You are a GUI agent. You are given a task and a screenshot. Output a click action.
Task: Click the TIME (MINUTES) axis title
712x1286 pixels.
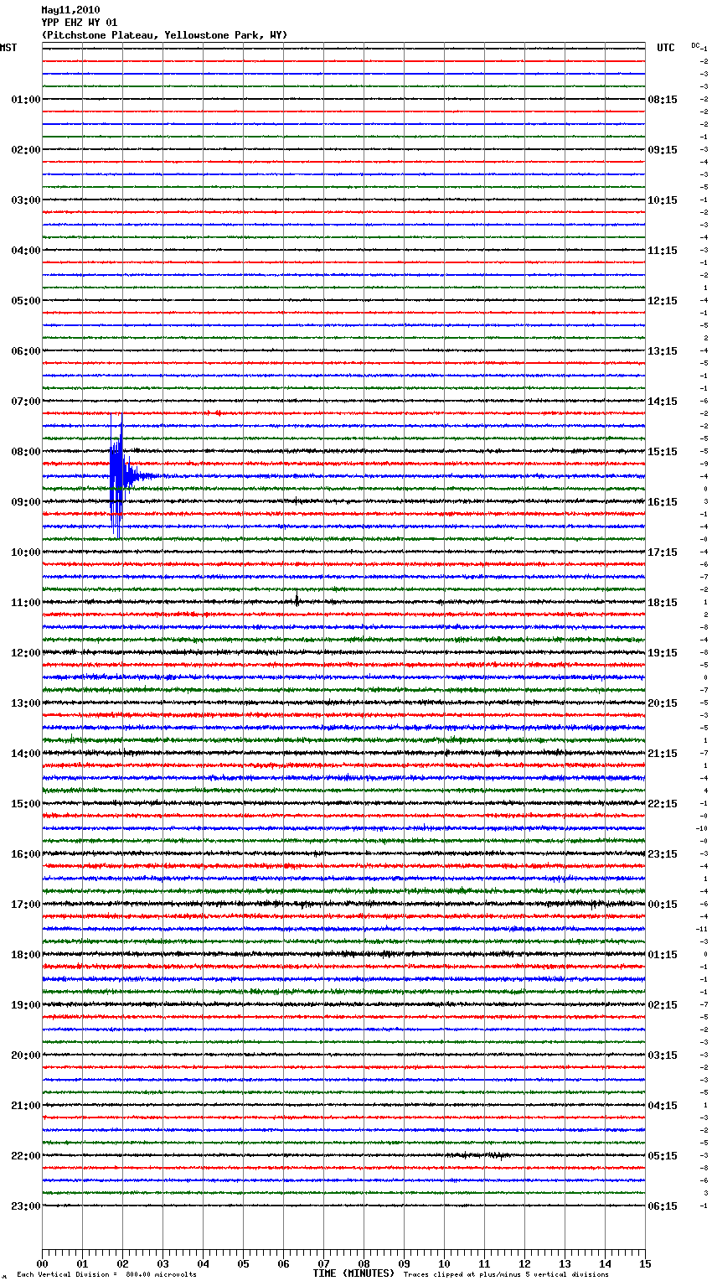353,1273
